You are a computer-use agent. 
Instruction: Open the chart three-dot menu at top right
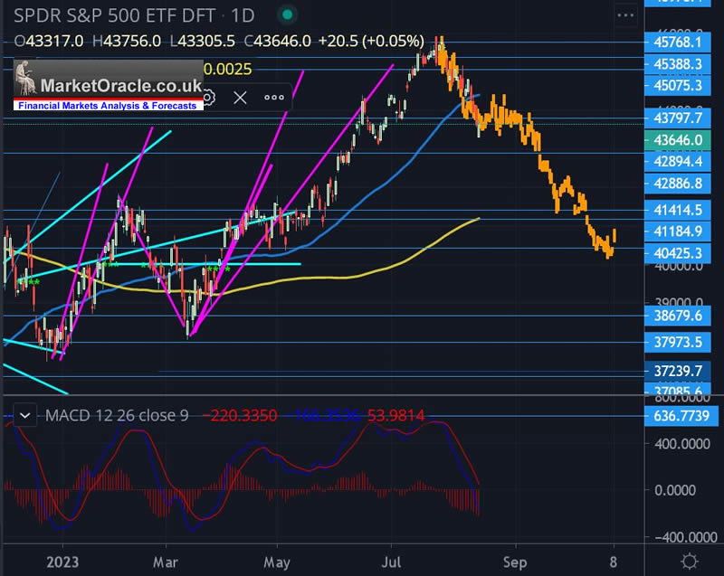point(625,15)
